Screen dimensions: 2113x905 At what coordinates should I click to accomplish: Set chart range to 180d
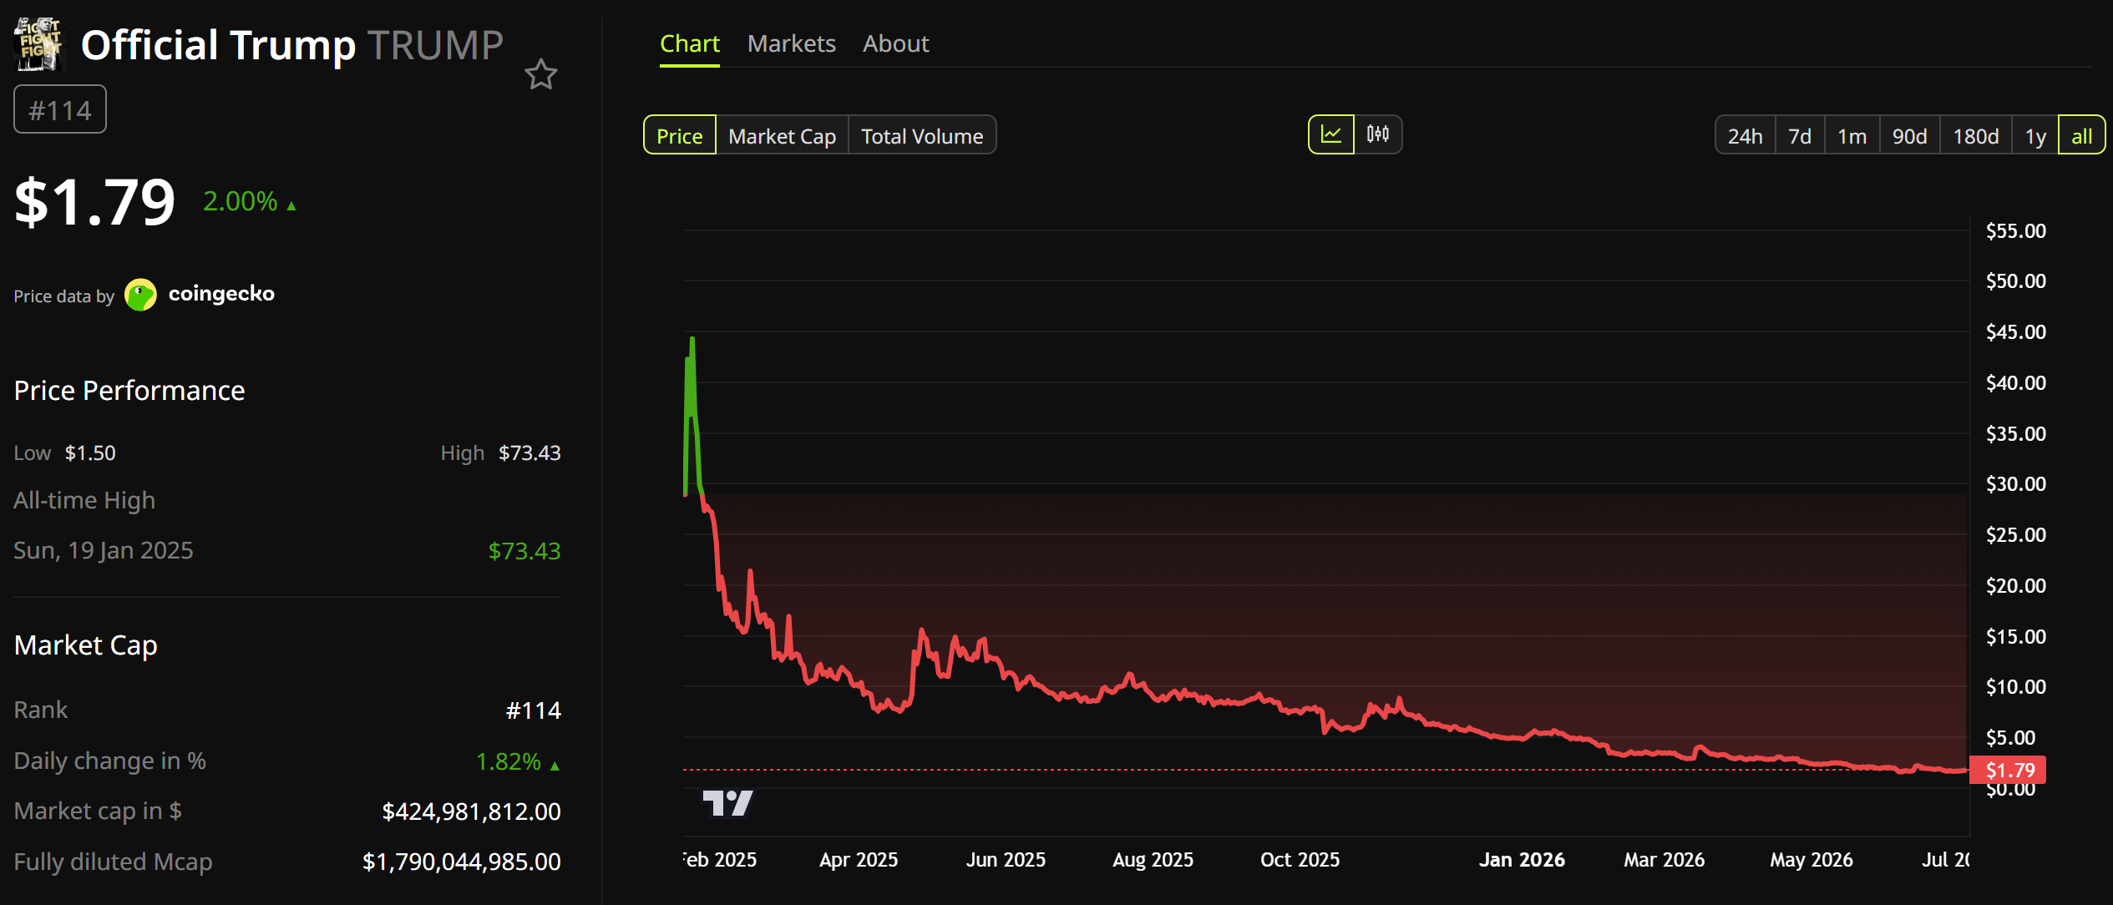point(1975,135)
